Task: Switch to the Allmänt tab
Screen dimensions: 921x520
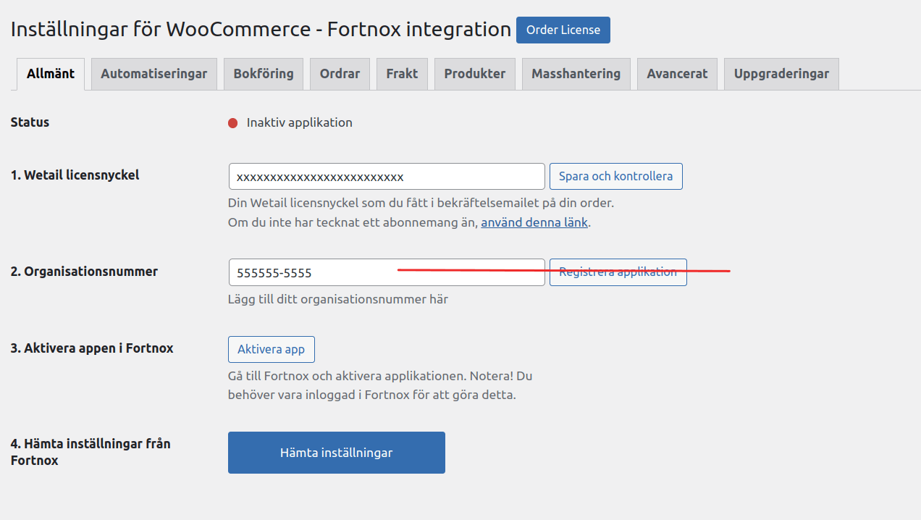Action: click(x=51, y=74)
